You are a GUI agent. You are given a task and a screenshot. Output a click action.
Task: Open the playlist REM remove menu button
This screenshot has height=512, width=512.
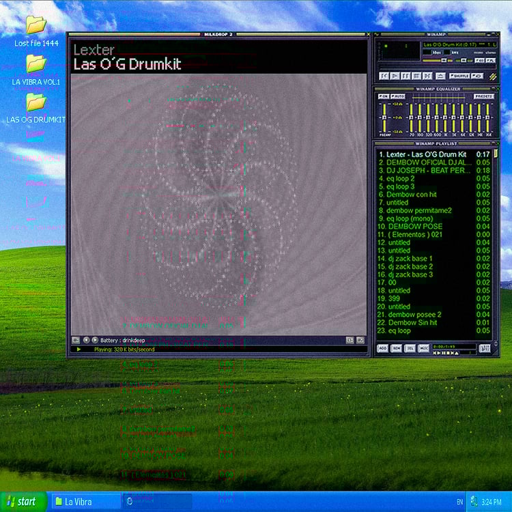[396, 348]
